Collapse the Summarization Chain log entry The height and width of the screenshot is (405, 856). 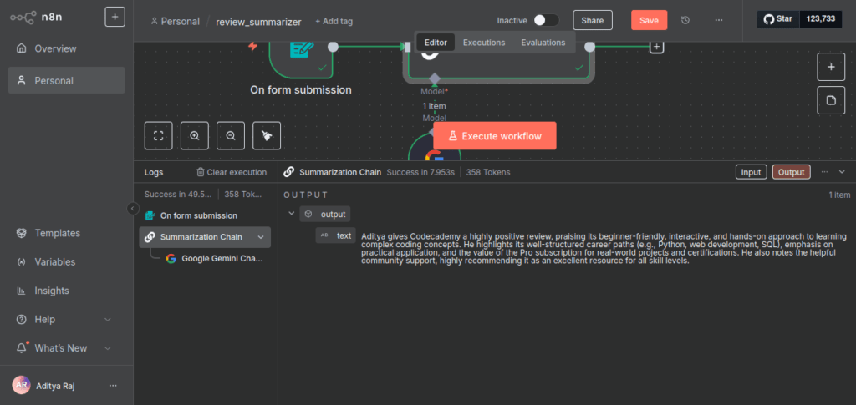point(261,237)
